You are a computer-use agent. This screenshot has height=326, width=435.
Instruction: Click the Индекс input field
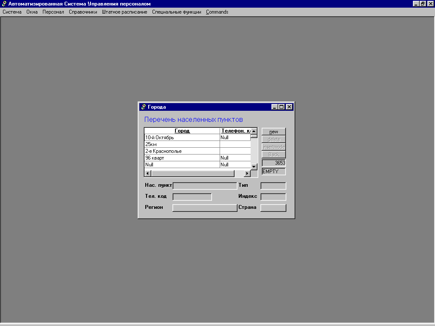pyautogui.click(x=273, y=197)
